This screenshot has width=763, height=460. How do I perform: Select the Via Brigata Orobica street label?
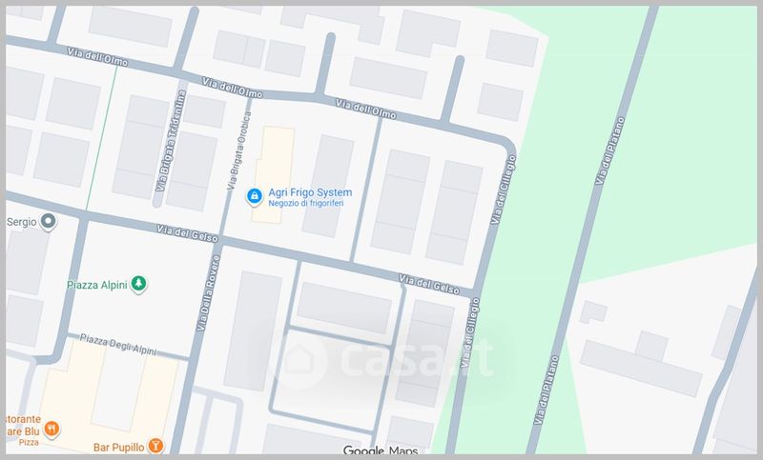point(239,150)
